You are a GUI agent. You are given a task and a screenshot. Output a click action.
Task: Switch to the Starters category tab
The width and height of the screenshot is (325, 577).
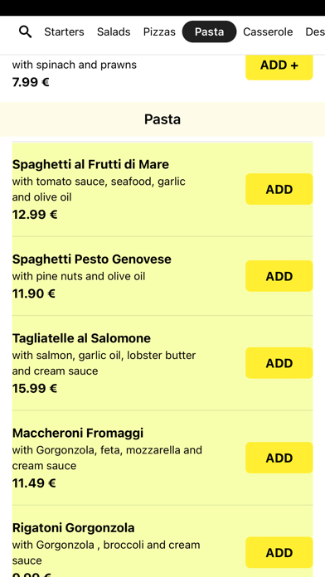64,32
